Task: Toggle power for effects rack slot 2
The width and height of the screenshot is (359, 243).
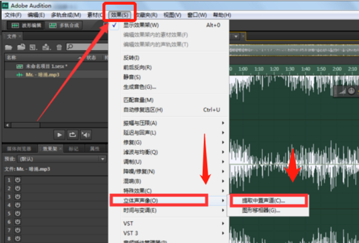Action: point(17,189)
